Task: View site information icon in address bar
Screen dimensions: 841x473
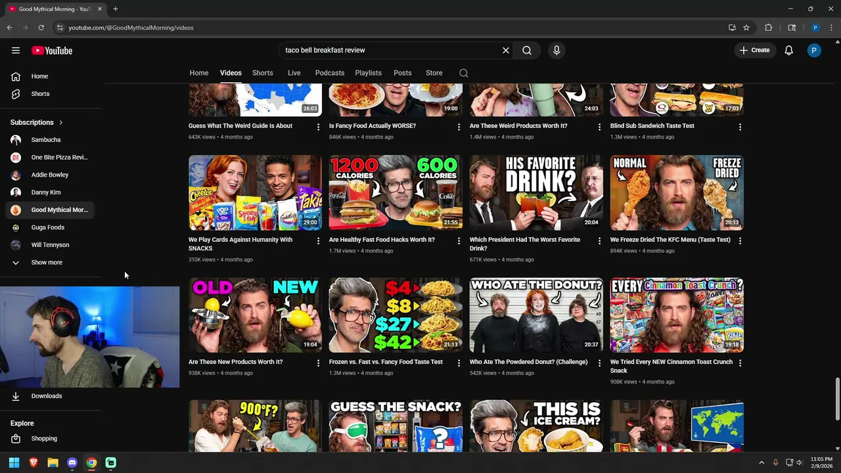Action: pos(60,28)
